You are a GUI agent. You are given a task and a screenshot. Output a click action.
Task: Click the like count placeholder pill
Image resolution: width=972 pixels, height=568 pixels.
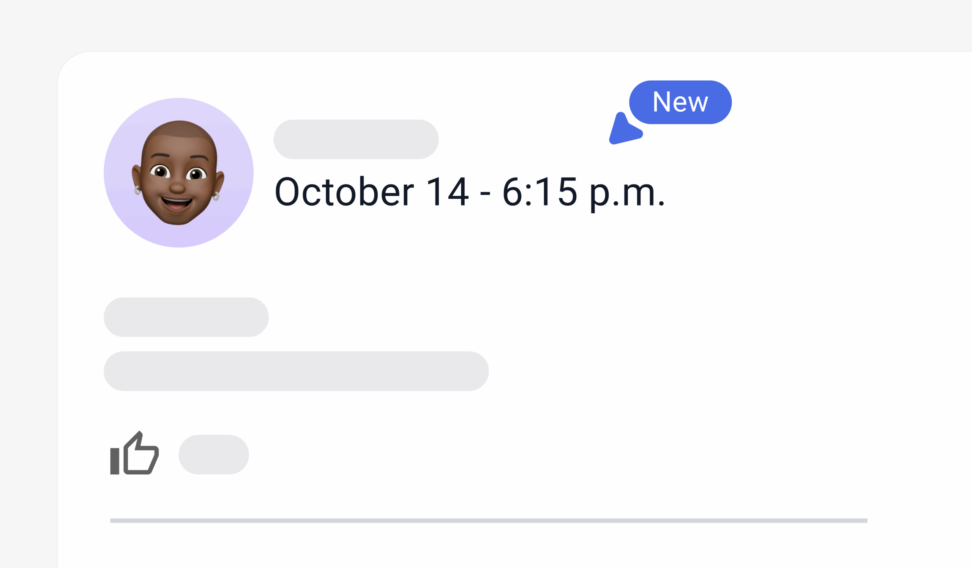pos(213,454)
